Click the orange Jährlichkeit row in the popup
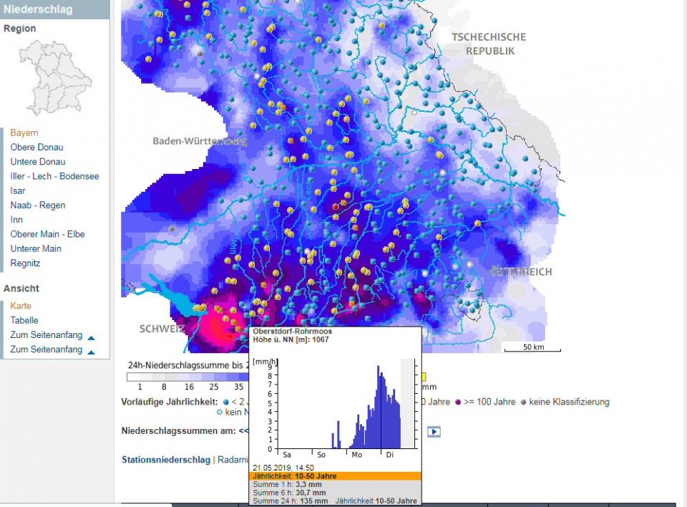The width and height of the screenshot is (687, 507). tap(335, 476)
